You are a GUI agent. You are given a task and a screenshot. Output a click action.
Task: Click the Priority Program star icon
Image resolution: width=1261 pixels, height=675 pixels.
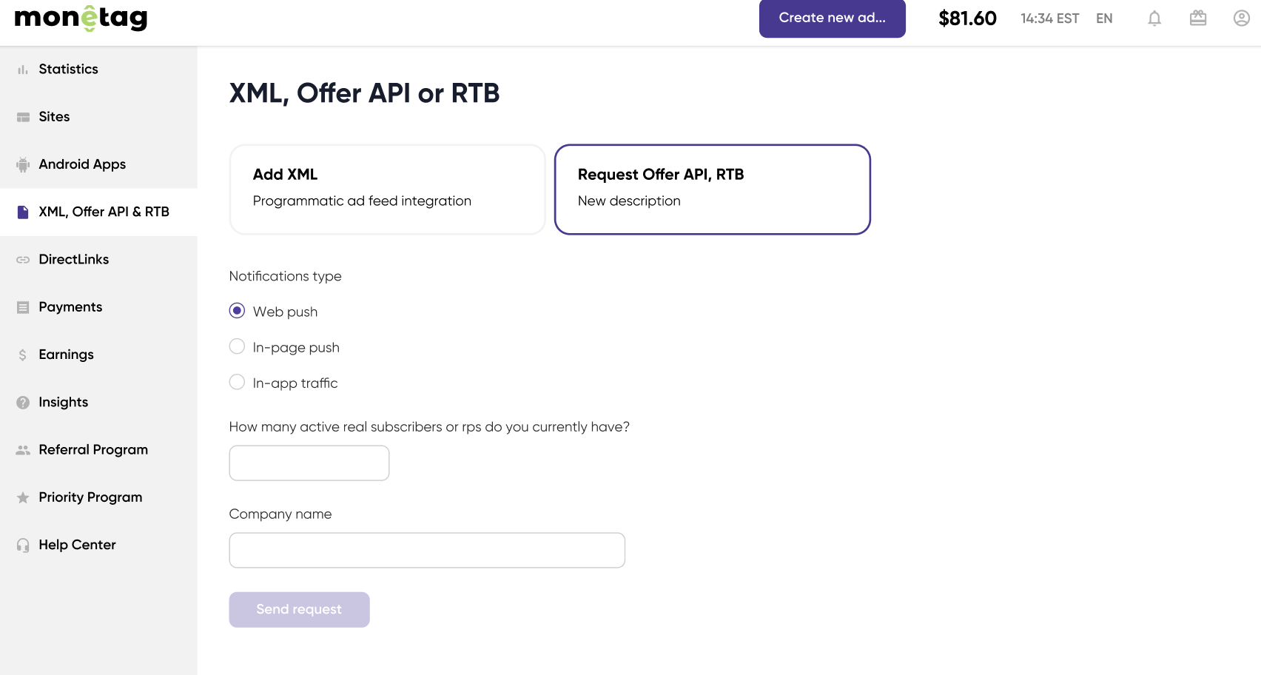click(x=23, y=497)
